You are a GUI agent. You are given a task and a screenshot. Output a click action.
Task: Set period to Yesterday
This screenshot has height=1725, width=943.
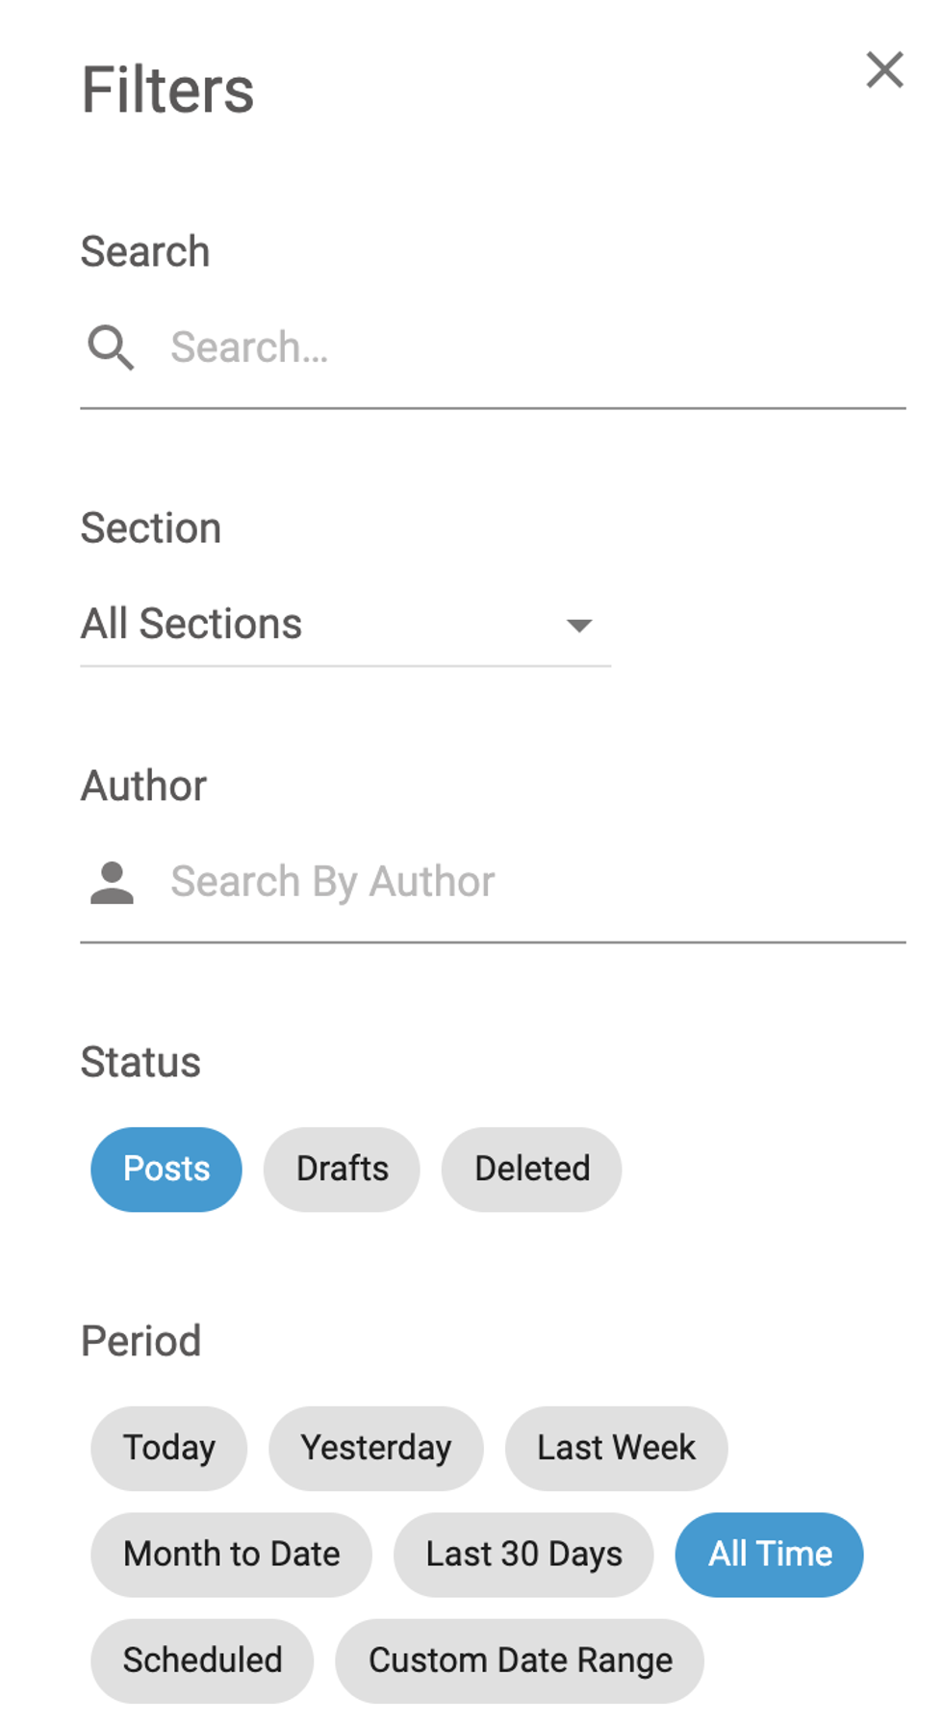click(375, 1448)
